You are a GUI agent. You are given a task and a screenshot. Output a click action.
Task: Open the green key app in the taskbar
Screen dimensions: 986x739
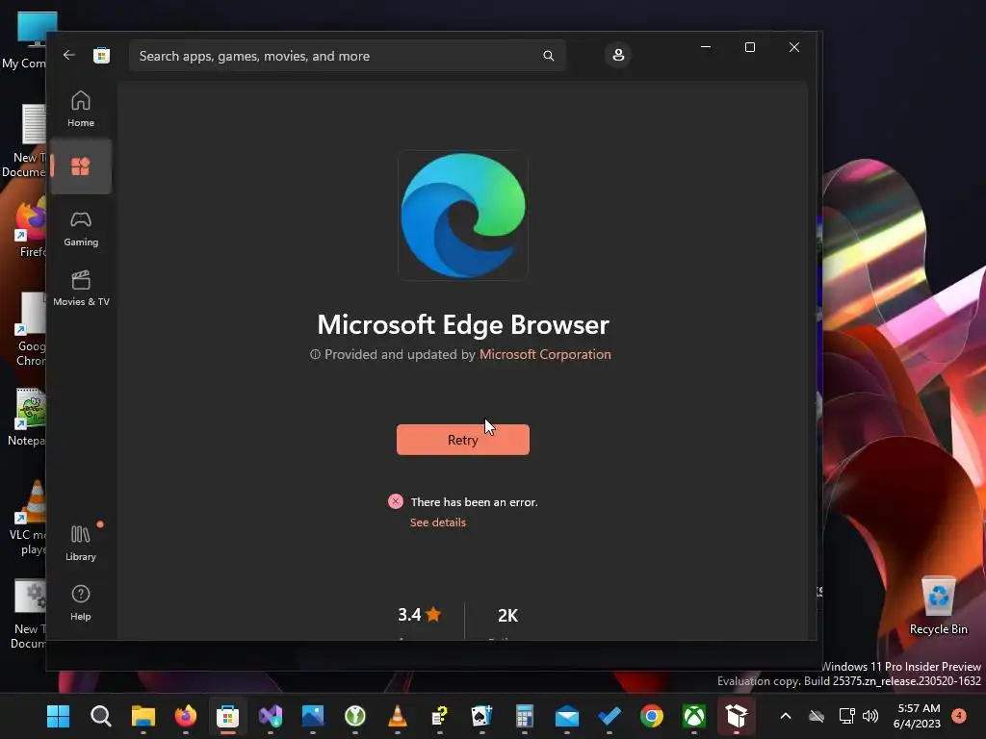click(355, 716)
